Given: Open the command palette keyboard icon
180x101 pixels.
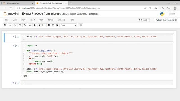Looking at the screenshot, I should pos(81,25).
